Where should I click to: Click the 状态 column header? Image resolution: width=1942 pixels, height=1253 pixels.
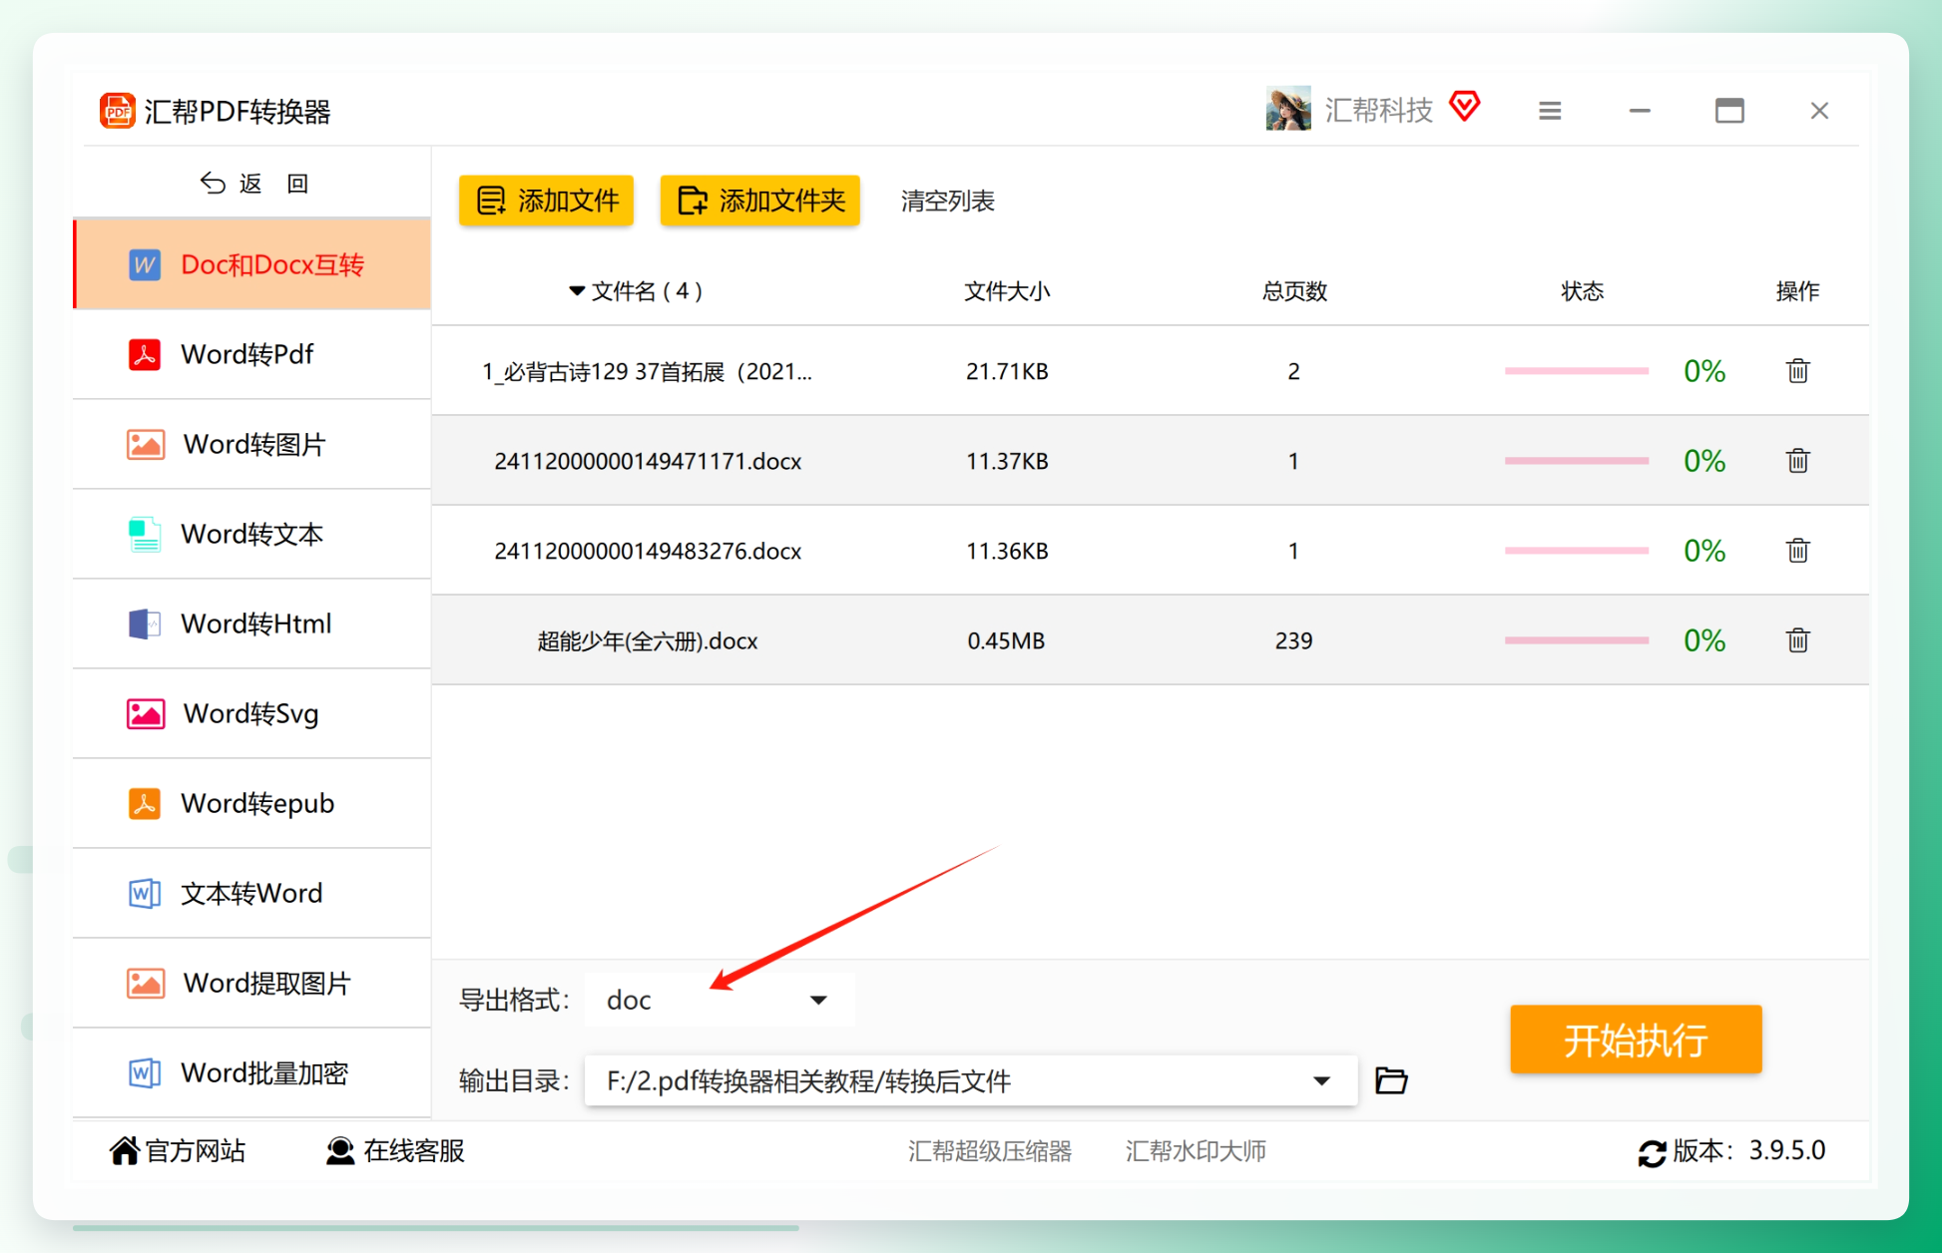coord(1582,291)
